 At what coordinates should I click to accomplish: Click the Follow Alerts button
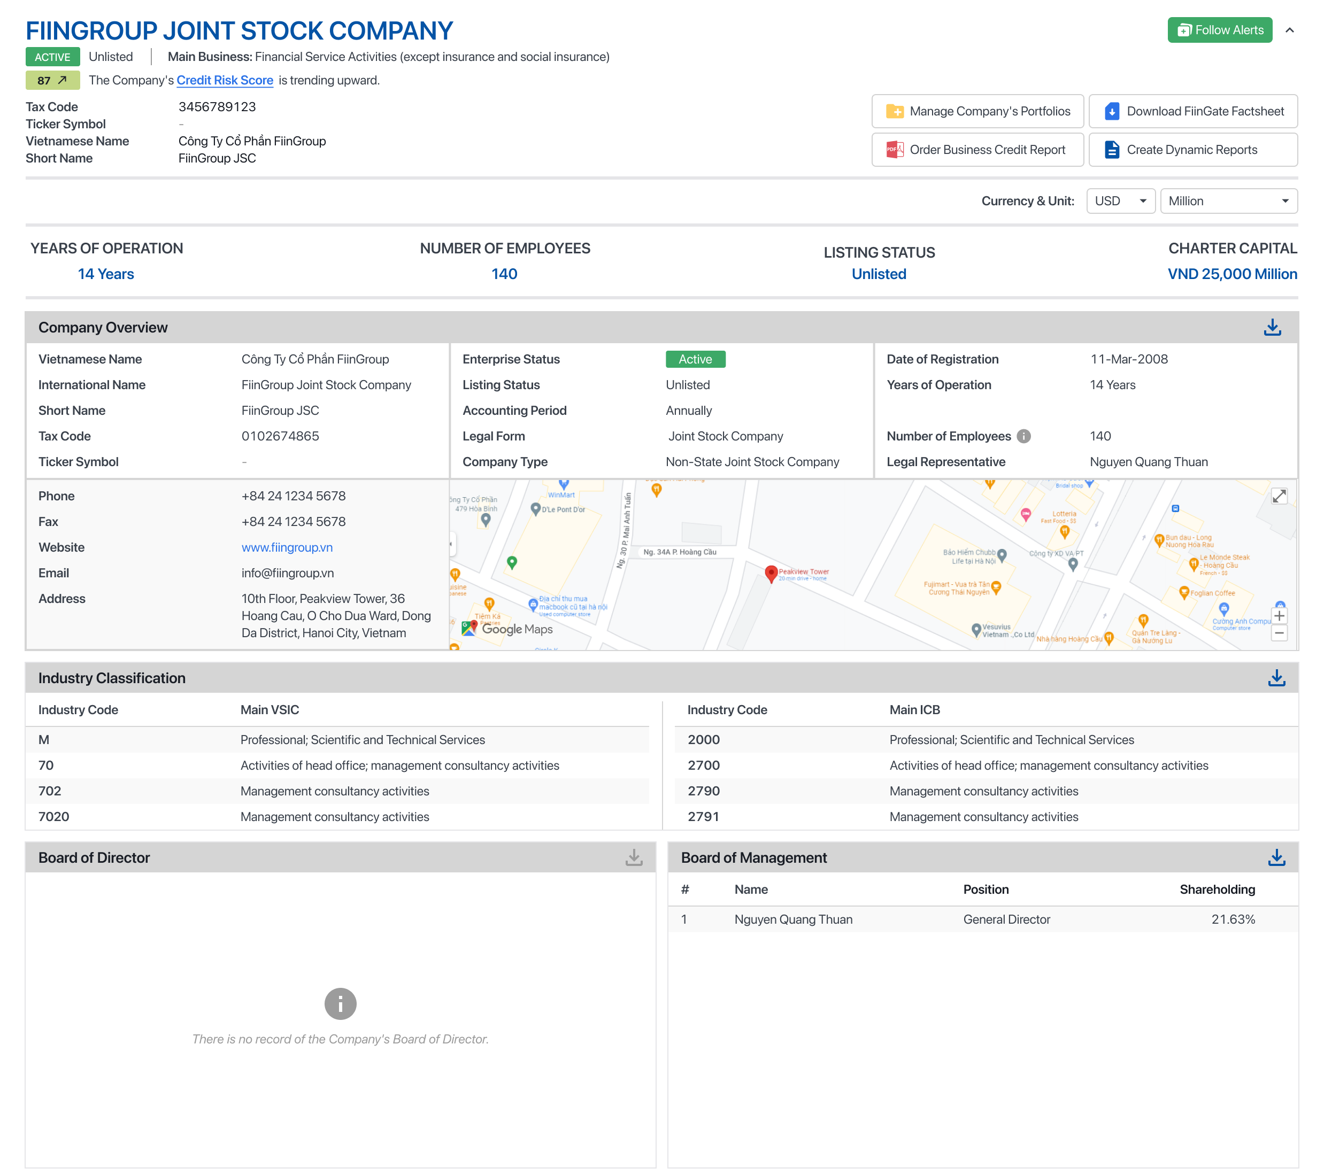[1220, 30]
